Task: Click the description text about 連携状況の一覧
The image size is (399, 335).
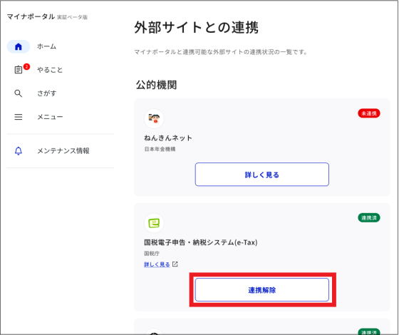Action: point(221,52)
